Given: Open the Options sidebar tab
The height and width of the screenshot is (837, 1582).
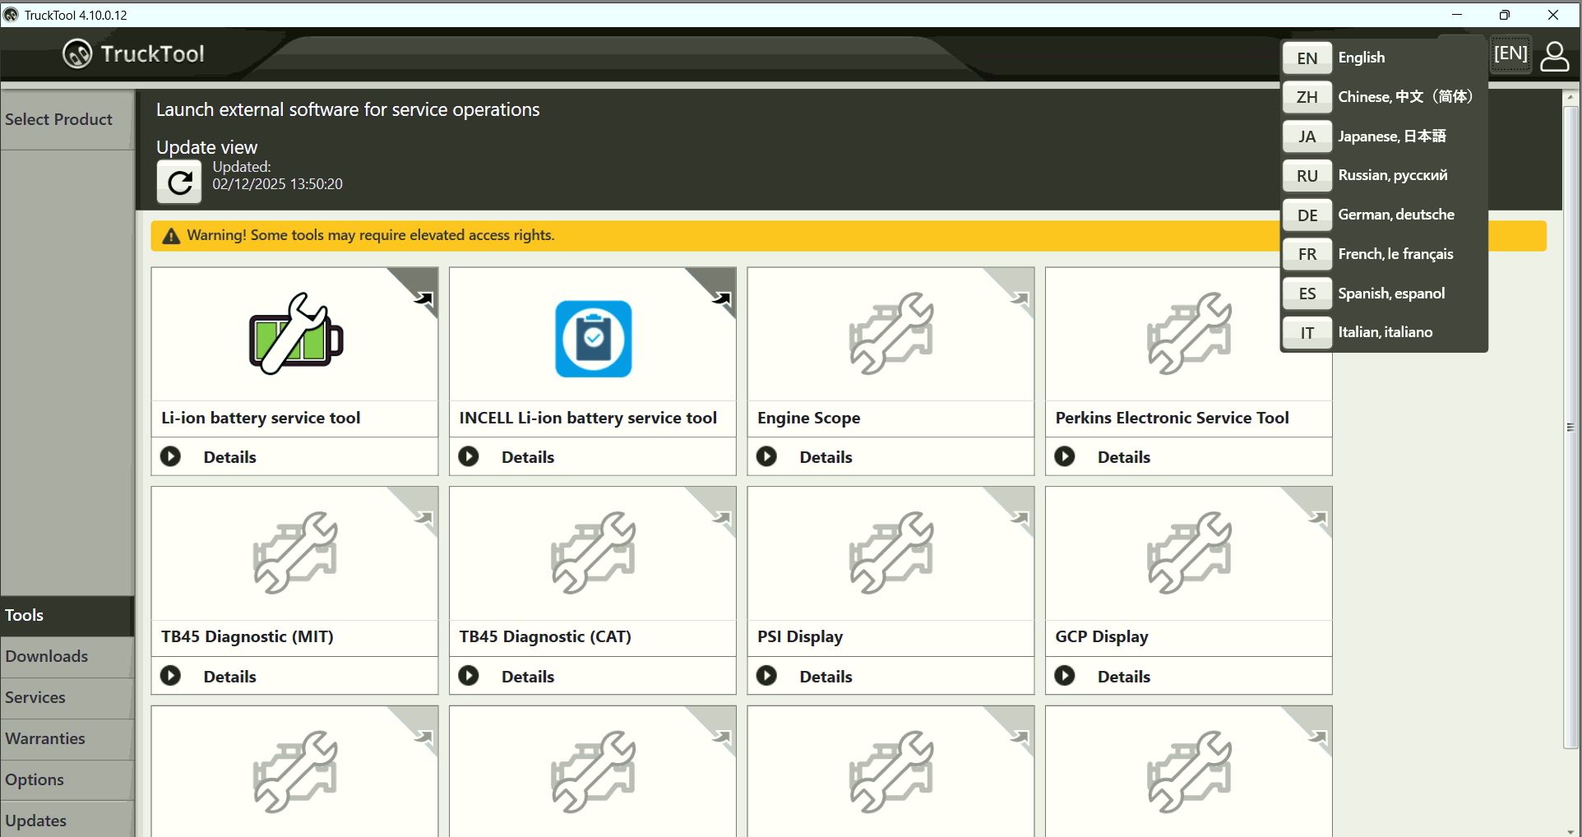Looking at the screenshot, I should (x=67, y=780).
